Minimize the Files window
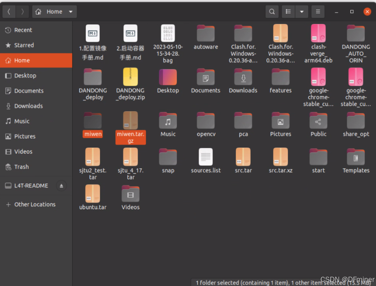The width and height of the screenshot is (376, 286). [336, 12]
